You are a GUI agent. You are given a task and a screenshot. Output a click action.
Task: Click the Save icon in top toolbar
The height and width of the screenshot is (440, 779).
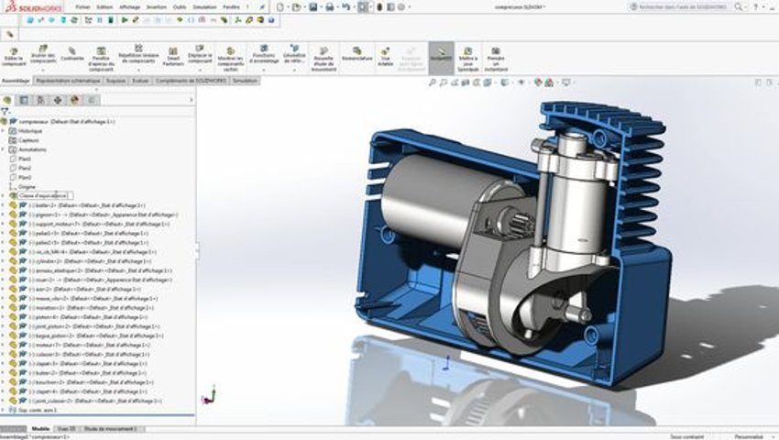click(x=313, y=7)
